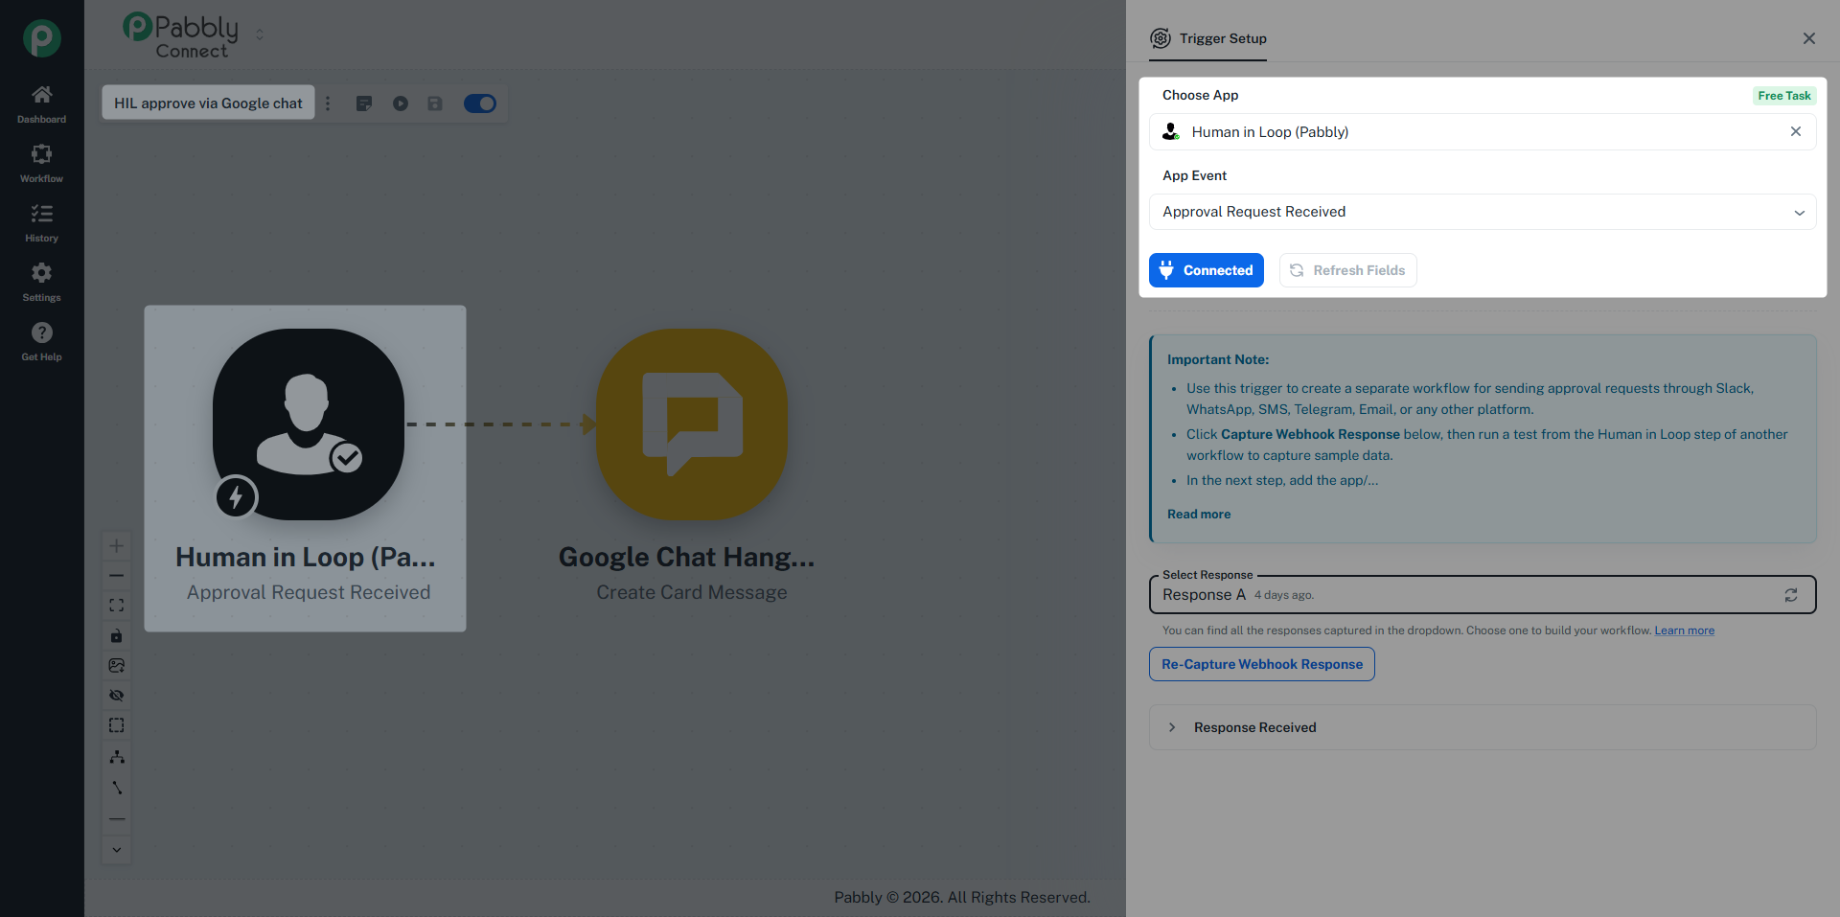Viewport: 1840px width, 917px height.
Task: Clear the selected Human in Loop app
Action: [1796, 131]
